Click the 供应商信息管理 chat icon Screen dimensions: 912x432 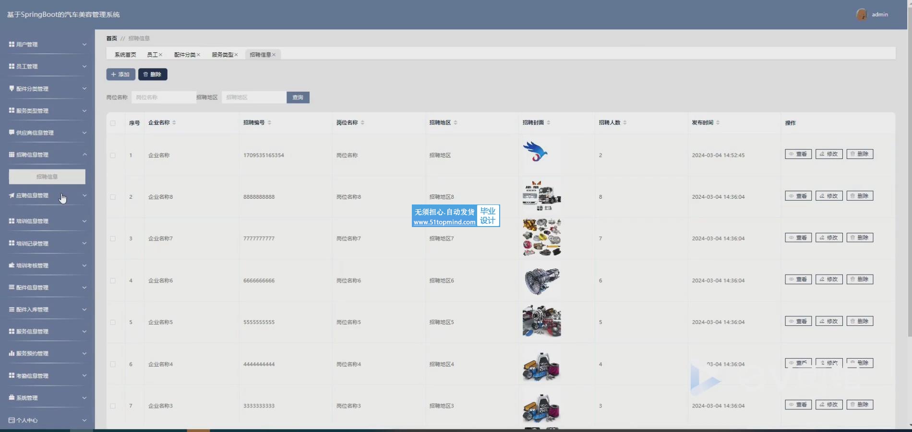click(12, 132)
